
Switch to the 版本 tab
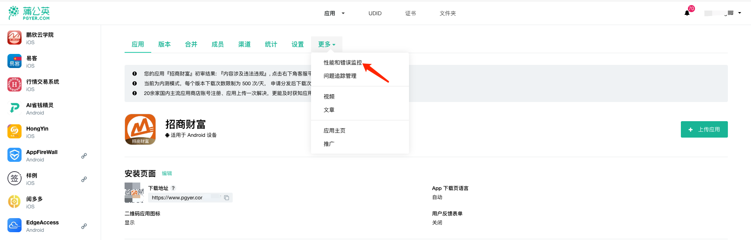(x=165, y=45)
